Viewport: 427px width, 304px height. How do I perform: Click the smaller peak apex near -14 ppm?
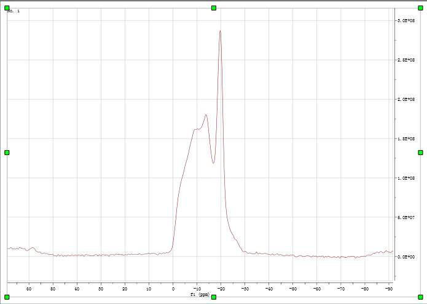(206, 114)
